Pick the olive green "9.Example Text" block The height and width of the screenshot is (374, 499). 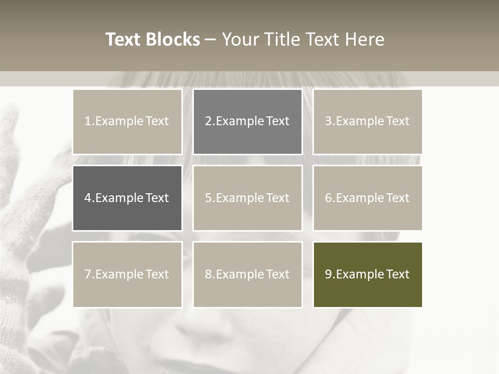[x=367, y=274]
